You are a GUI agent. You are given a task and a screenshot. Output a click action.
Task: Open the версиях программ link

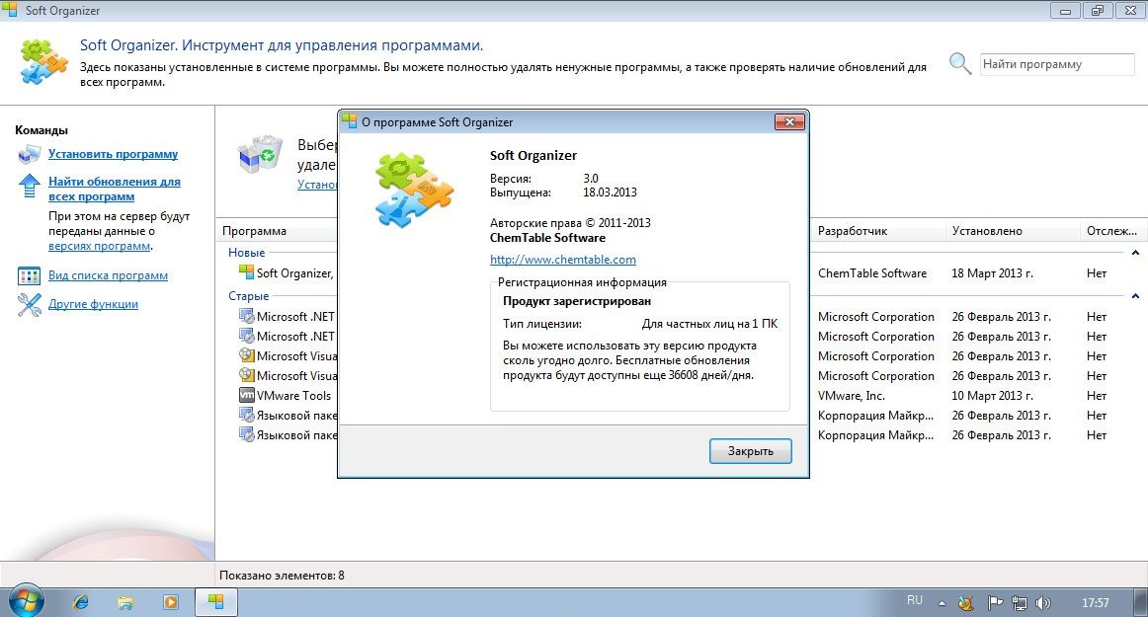click(99, 246)
